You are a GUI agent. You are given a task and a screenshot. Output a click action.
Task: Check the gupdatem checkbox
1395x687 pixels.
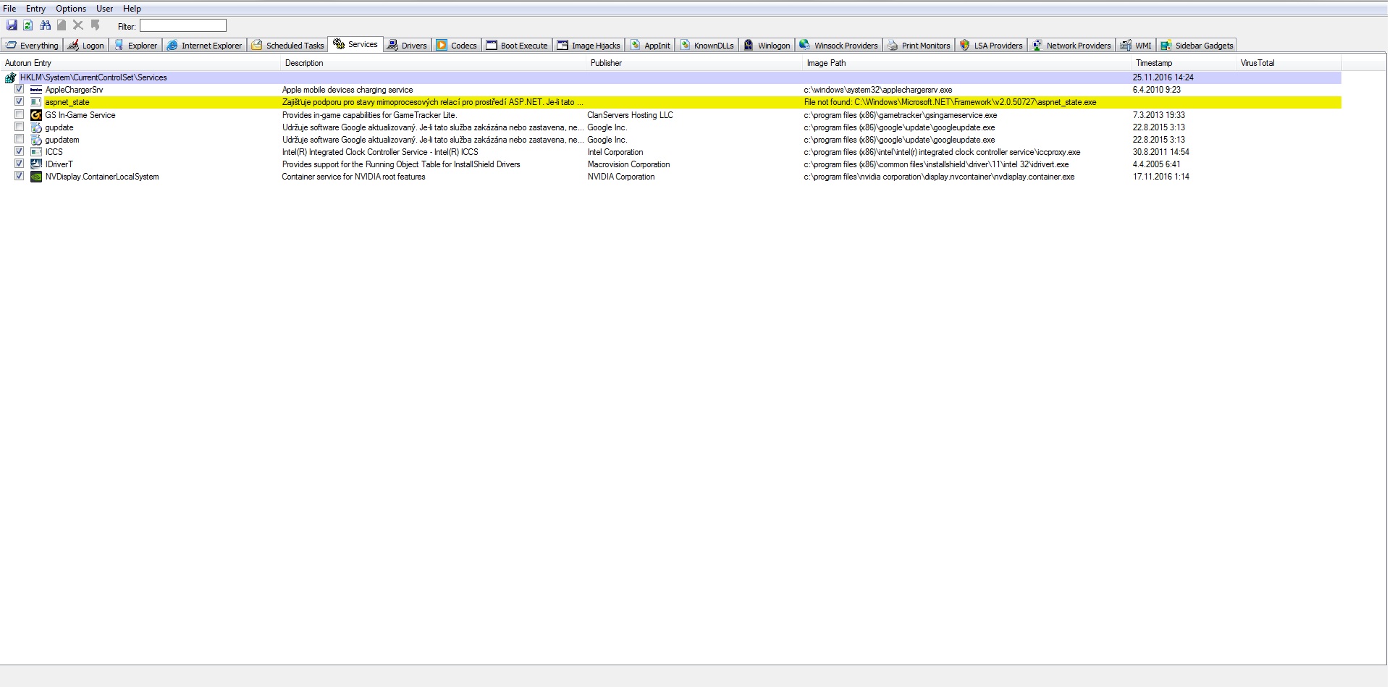coord(20,139)
